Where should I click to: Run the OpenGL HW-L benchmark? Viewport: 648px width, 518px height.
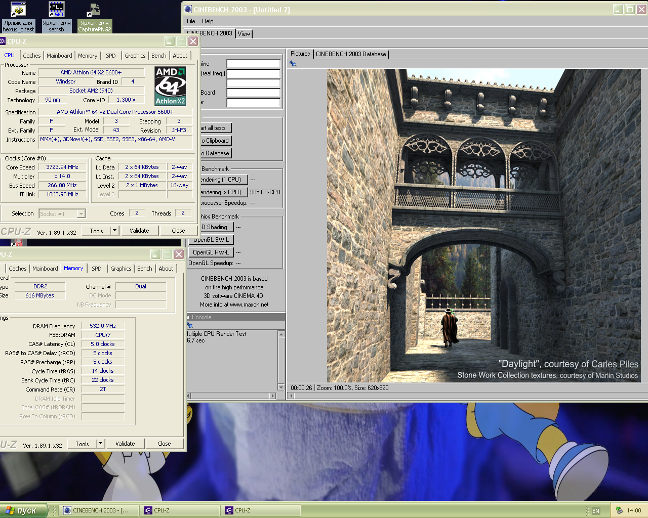point(211,252)
